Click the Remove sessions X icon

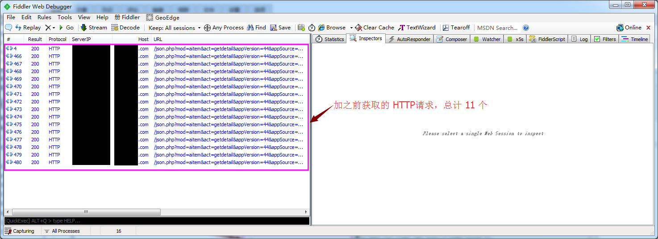tap(48, 28)
